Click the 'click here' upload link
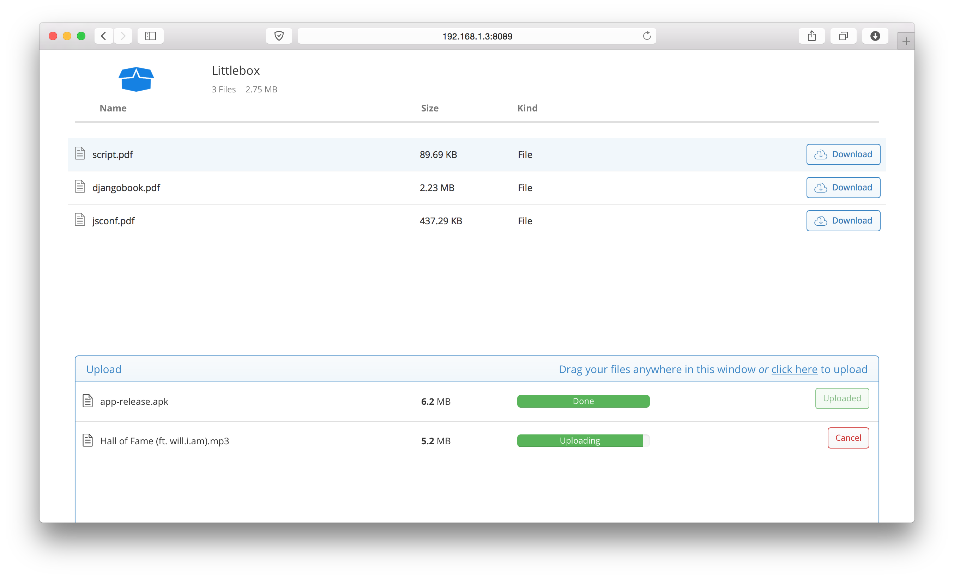954x579 pixels. (794, 369)
